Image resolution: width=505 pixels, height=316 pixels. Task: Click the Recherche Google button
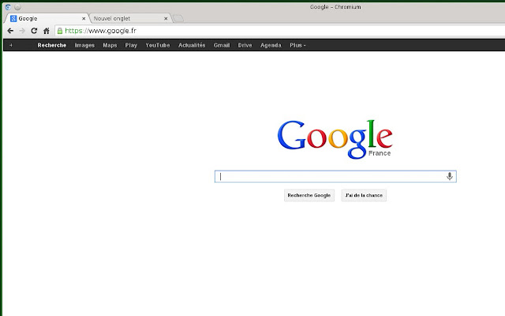tap(309, 195)
